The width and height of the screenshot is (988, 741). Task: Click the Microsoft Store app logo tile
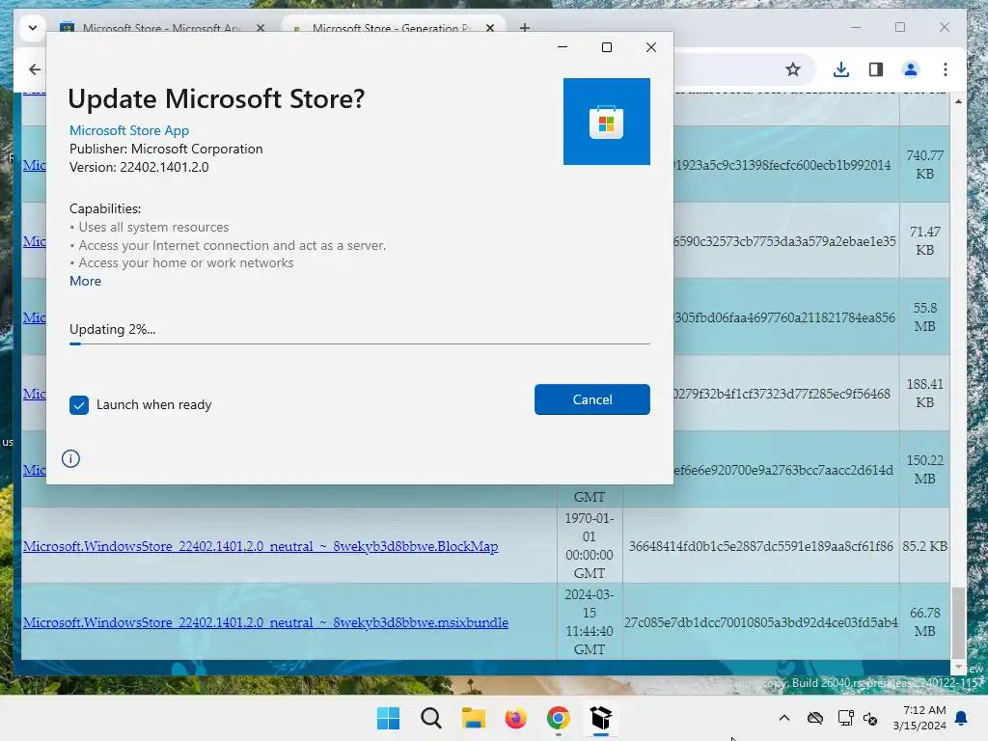(606, 122)
